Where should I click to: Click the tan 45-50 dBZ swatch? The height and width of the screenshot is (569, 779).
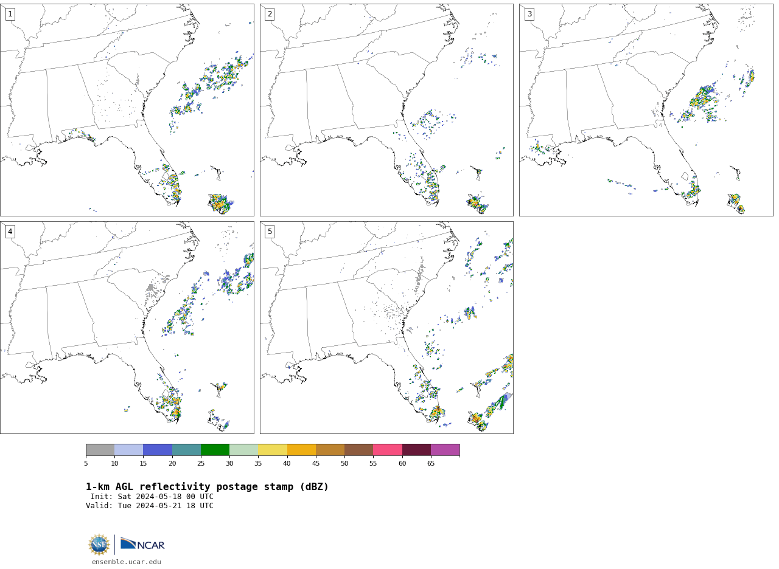[x=330, y=450]
